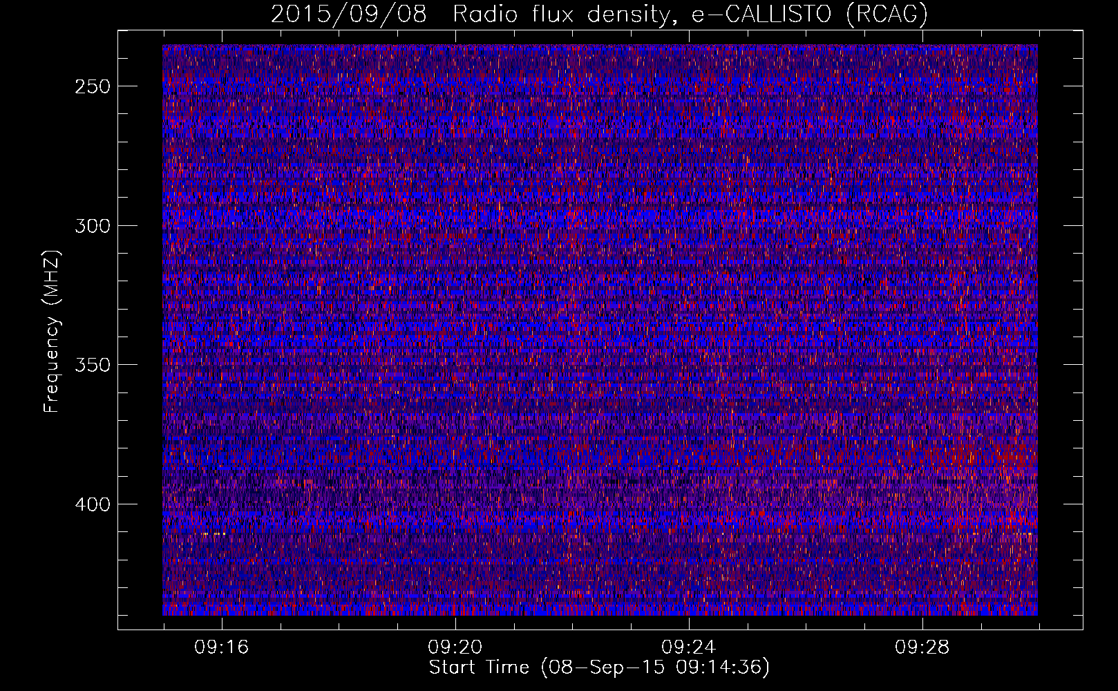Click the 'Start Time (08-Sep-15 09:14:36)' label
The height and width of the screenshot is (691, 1118).
point(599,668)
